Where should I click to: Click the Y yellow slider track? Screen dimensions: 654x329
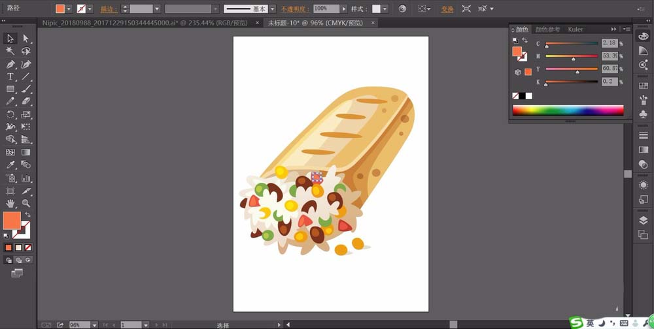pos(572,69)
